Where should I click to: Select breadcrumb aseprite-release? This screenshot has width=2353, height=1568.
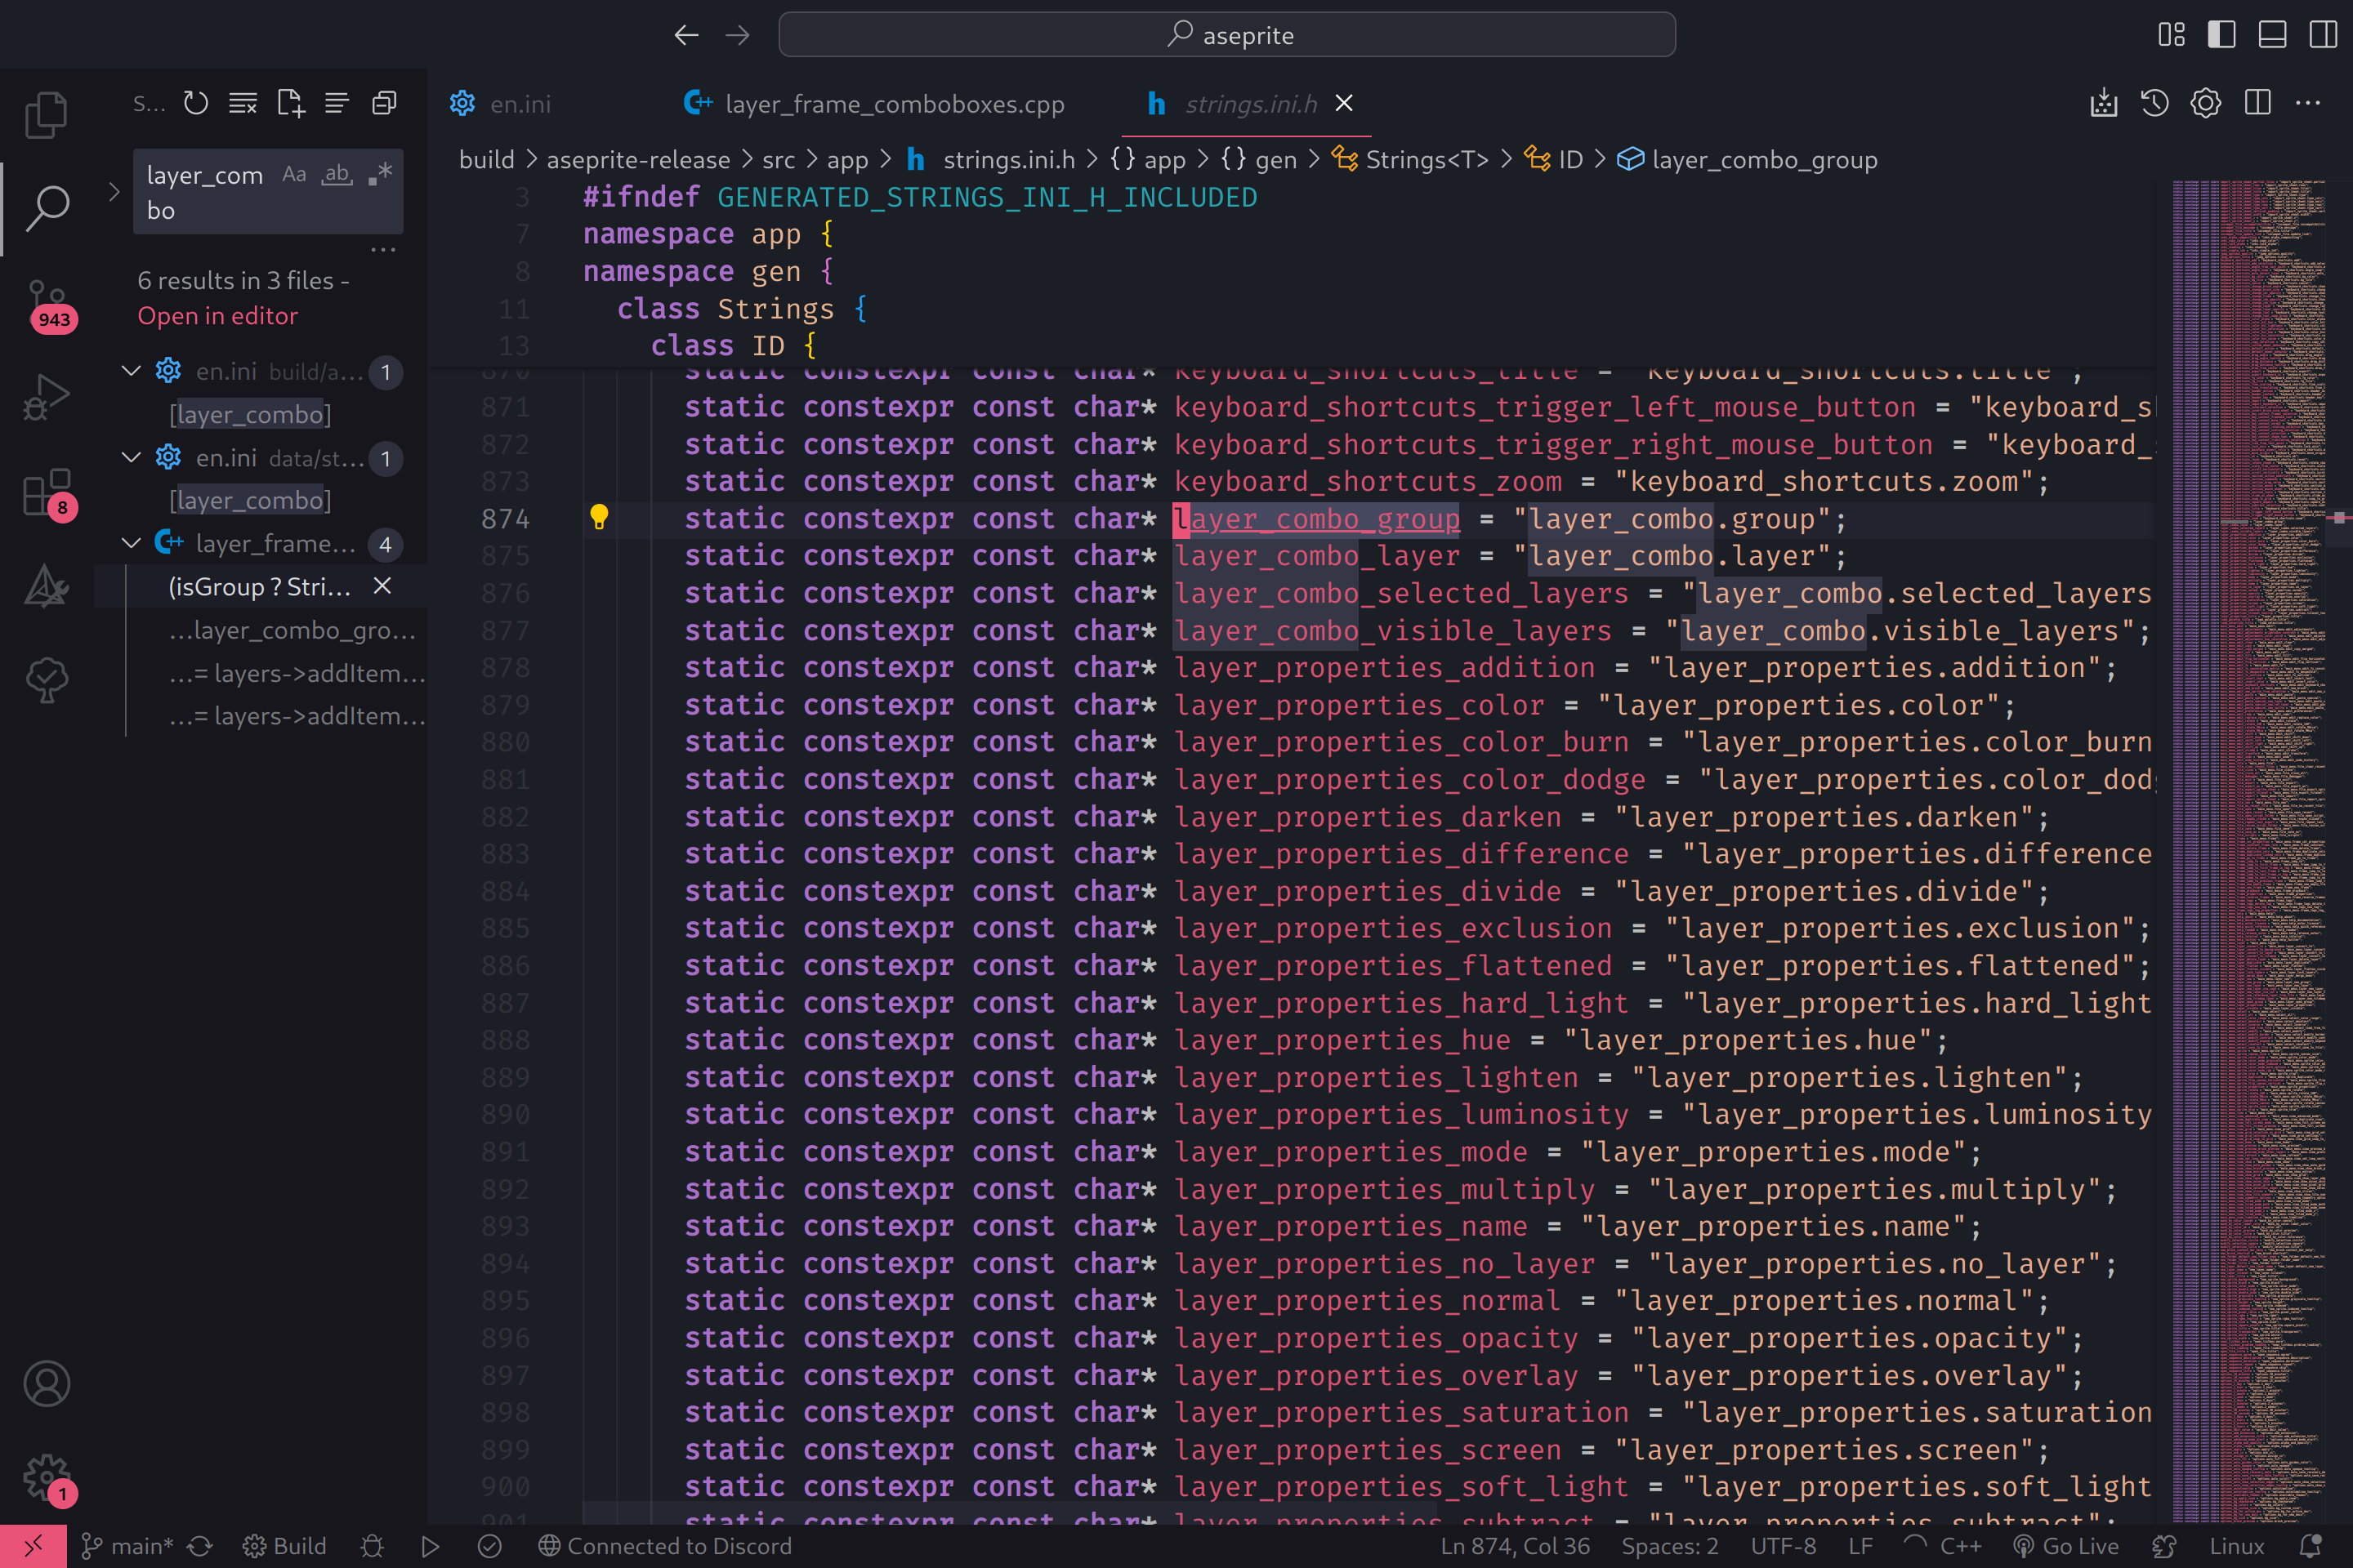click(x=638, y=160)
